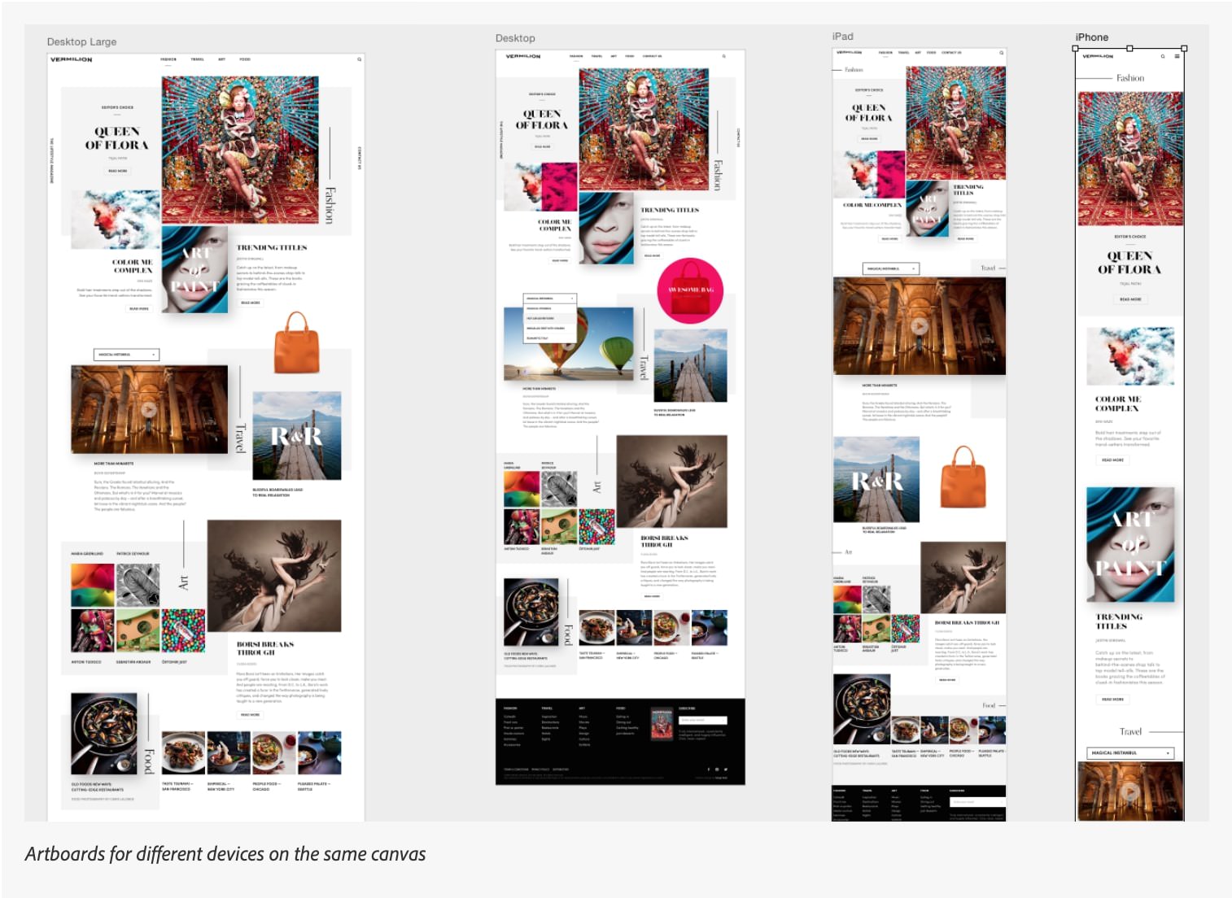Screen dimensions: 1232x898
Task: Click READ MORE under COLOR ME COMPLEX on iPhone
Action: (x=1115, y=458)
